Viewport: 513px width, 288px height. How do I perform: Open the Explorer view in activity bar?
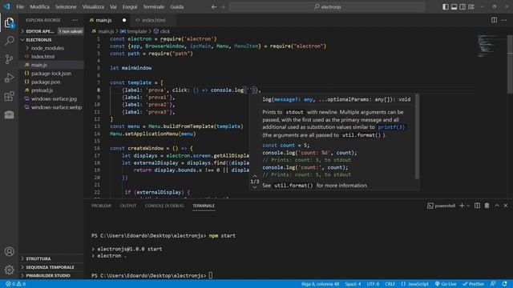pos(9,22)
